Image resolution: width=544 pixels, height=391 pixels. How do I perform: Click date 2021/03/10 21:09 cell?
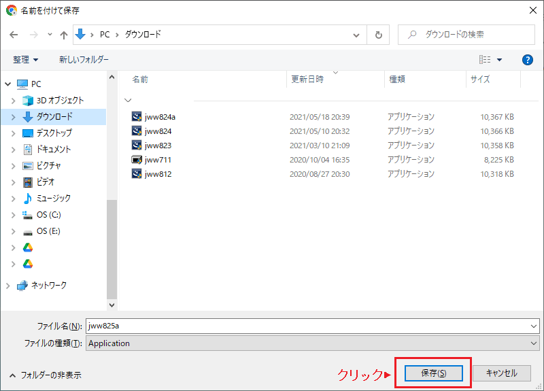click(x=320, y=146)
